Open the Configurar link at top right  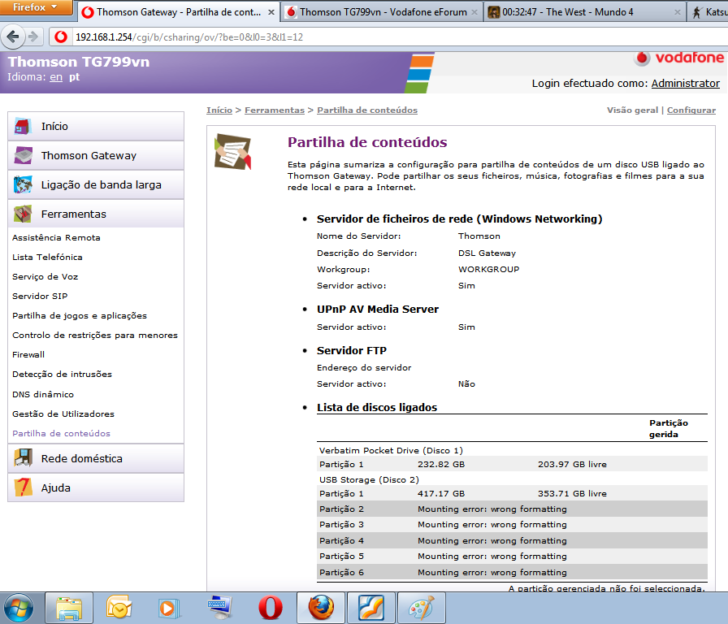[x=691, y=110]
